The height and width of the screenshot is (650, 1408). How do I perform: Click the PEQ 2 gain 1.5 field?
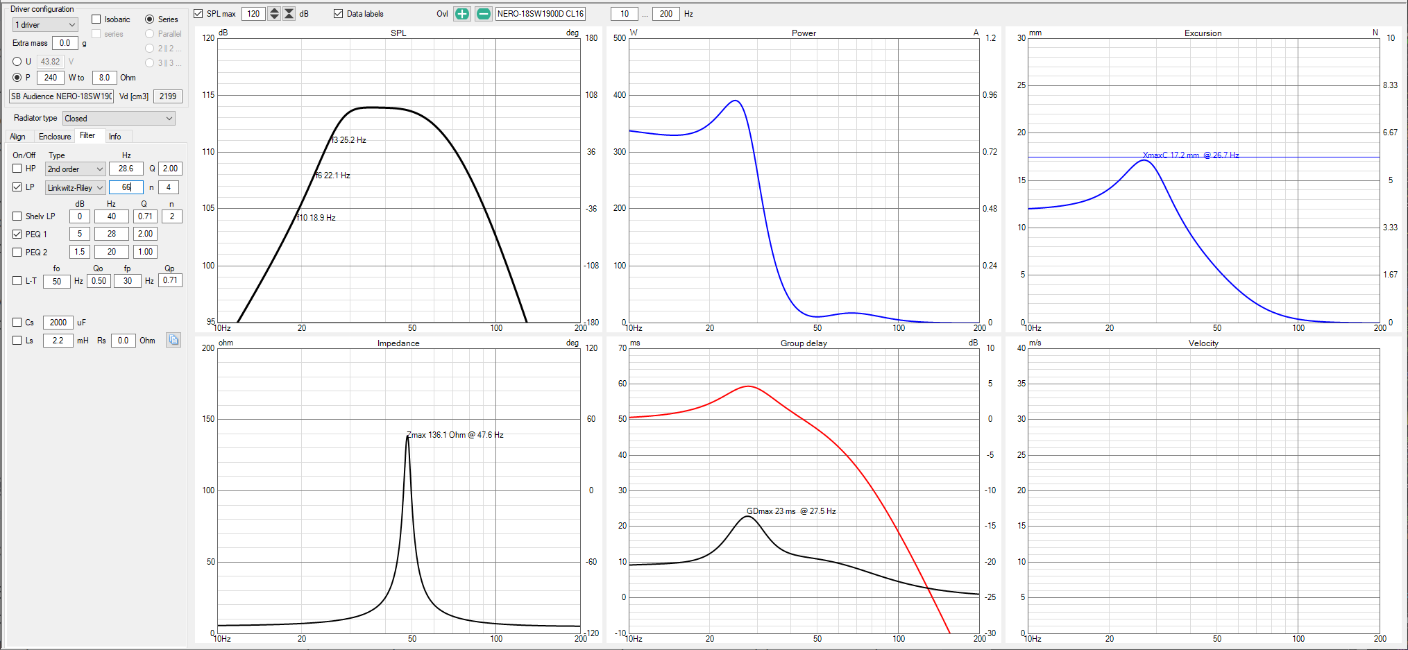[x=80, y=252]
